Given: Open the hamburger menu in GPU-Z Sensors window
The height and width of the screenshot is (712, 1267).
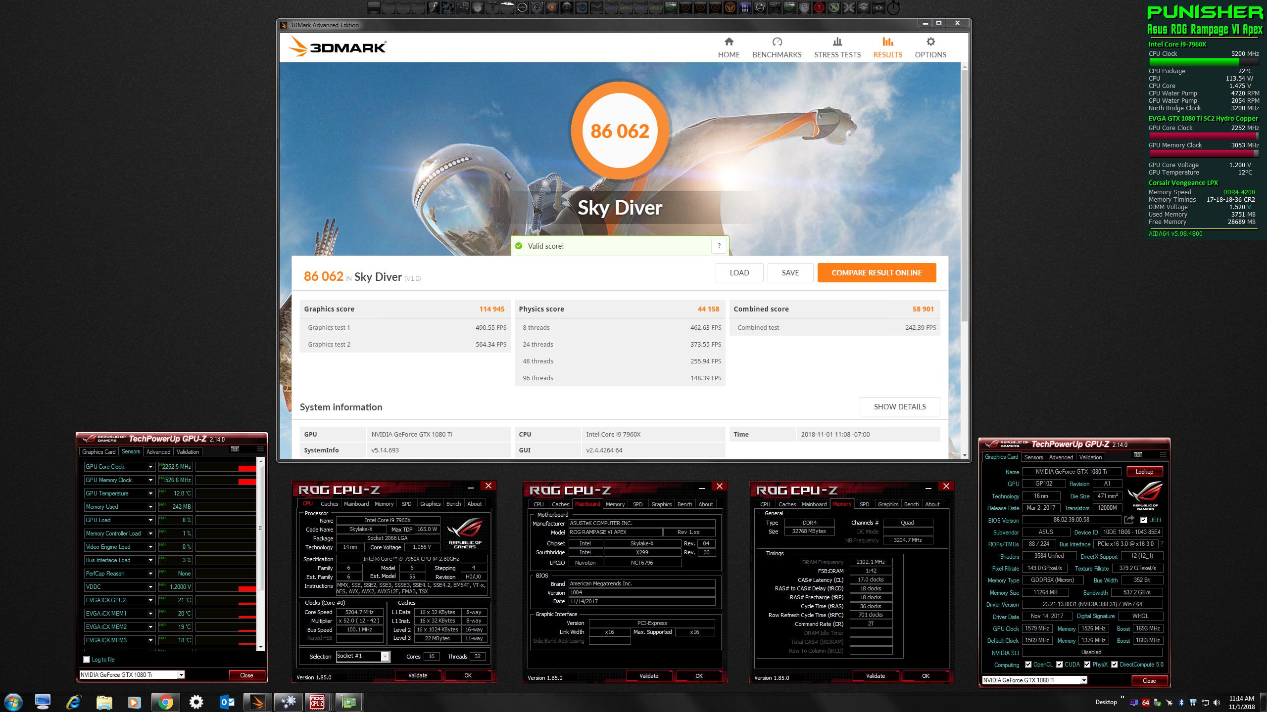Looking at the screenshot, I should [x=260, y=449].
